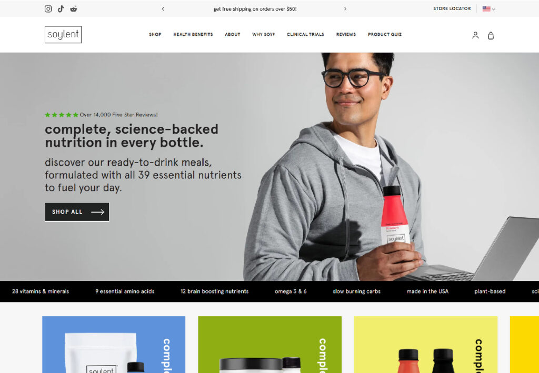Click the Shop All button
The width and height of the screenshot is (539, 373).
[77, 212]
